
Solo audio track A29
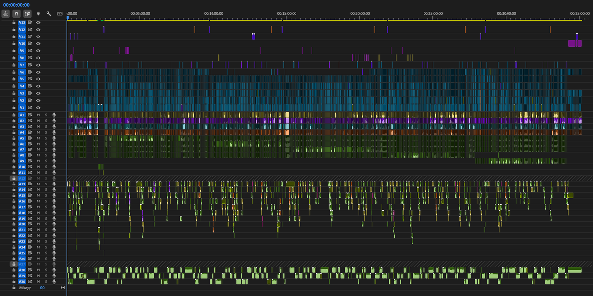[46, 276]
